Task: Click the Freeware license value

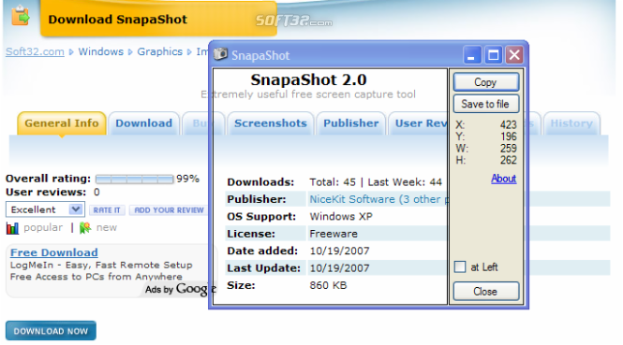Action: (334, 234)
